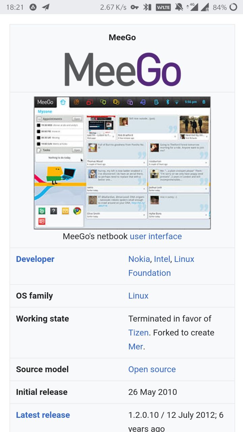Tap the Telegram notification icon in status bar

click(46, 7)
